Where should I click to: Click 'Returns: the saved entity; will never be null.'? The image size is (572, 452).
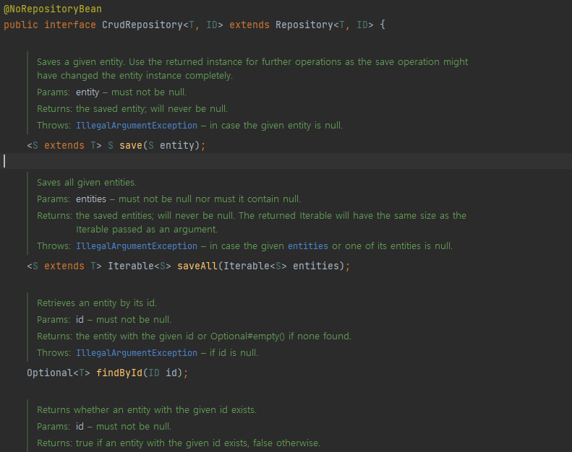132,109
